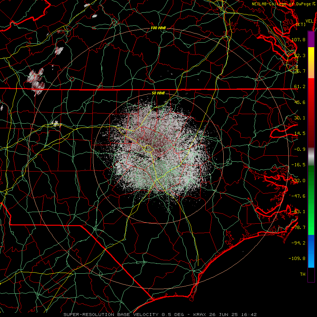Click the 14.5 velocity scale value
This screenshot has height=317, width=317.
300,133
